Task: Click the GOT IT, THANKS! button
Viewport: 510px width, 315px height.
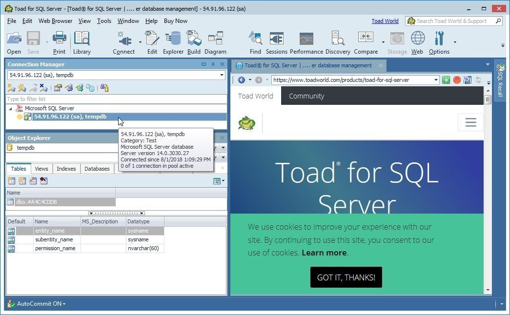Action: (346, 277)
